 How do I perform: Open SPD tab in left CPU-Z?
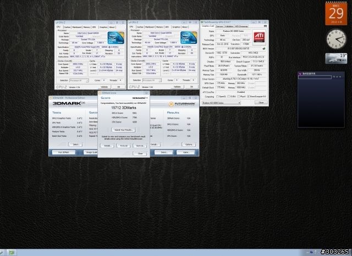[94, 27]
